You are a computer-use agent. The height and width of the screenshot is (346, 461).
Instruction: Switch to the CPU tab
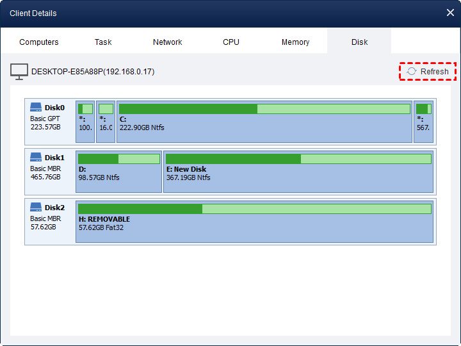coord(230,42)
